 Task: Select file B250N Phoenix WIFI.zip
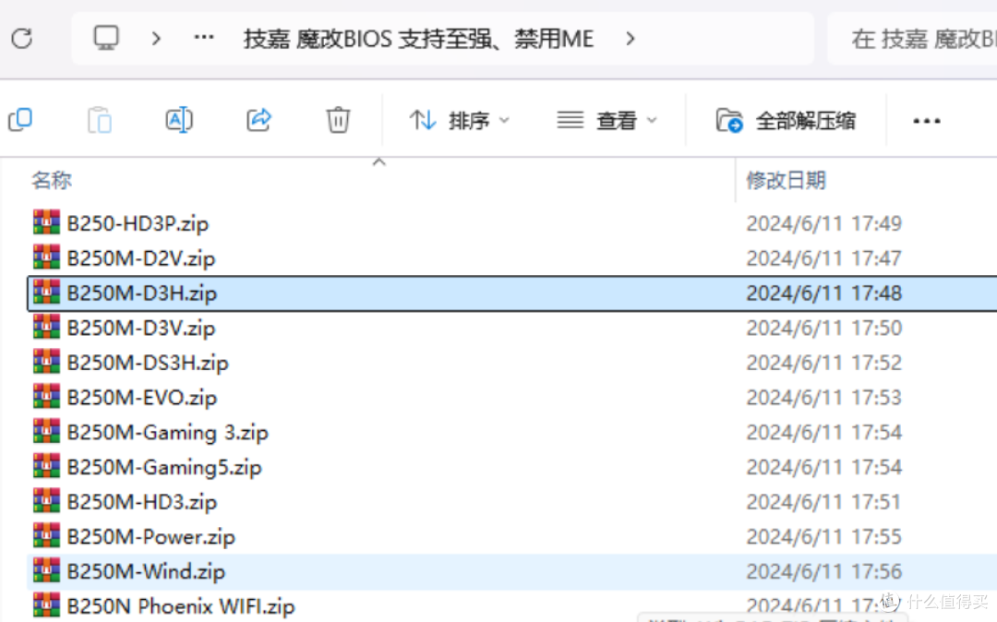click(x=181, y=606)
